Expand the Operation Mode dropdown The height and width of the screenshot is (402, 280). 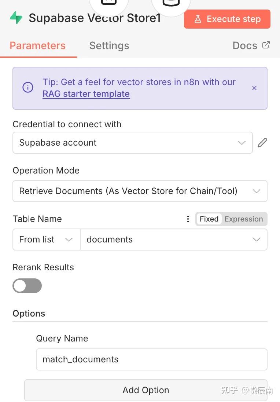[140, 191]
